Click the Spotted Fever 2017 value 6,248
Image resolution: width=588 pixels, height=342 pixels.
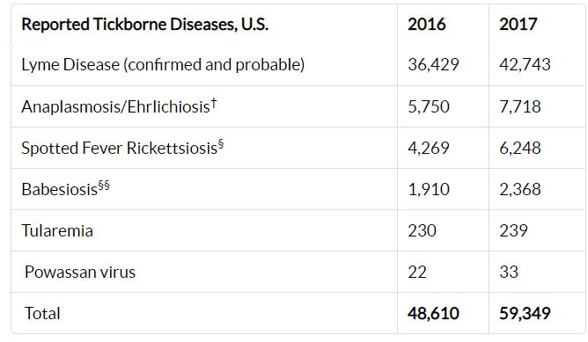(x=519, y=148)
